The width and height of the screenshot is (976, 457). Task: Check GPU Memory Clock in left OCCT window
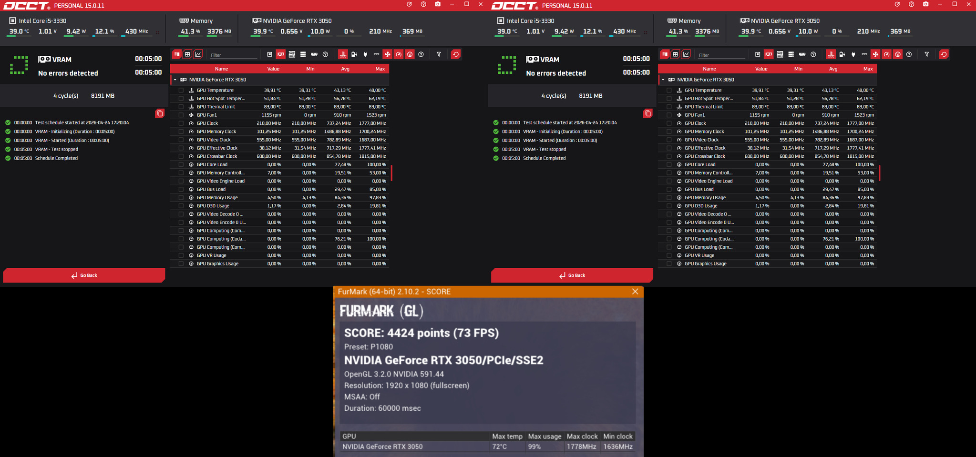pos(181,132)
